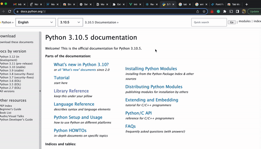Image resolution: width=261 pixels, height=149 pixels.
Task: Click the share icon in address bar
Action: tap(198, 11)
